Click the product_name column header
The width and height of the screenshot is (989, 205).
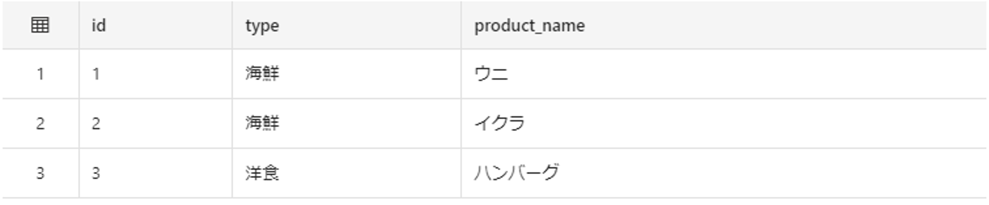point(529,25)
